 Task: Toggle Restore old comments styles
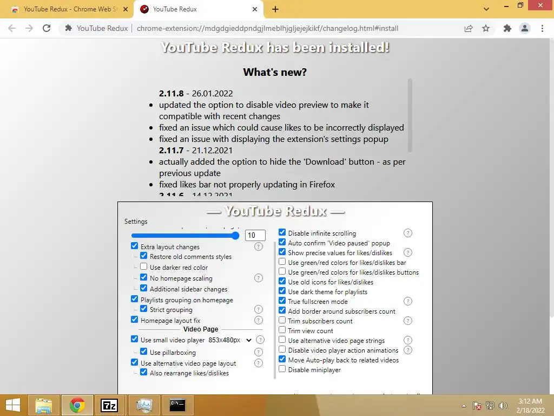[x=143, y=256]
